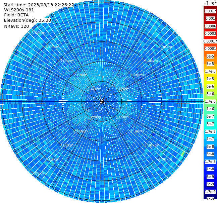Viewport: 217px width, 203px height.
Task: Click the 4.00km range label in lower-right quadrant
Action: tap(165, 159)
